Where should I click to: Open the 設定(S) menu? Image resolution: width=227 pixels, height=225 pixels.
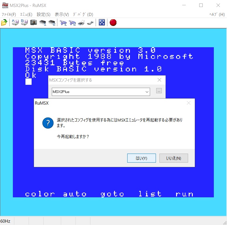(x=44, y=14)
